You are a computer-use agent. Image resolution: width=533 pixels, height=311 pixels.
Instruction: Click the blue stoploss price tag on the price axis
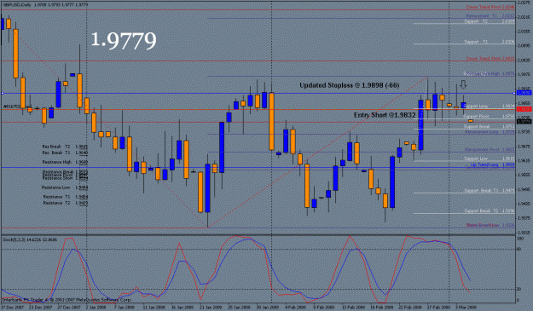pos(524,93)
